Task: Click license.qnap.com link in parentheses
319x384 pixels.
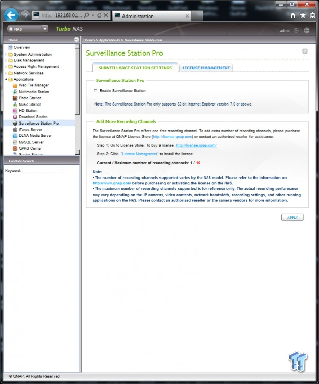Action: pyautogui.click(x=173, y=137)
